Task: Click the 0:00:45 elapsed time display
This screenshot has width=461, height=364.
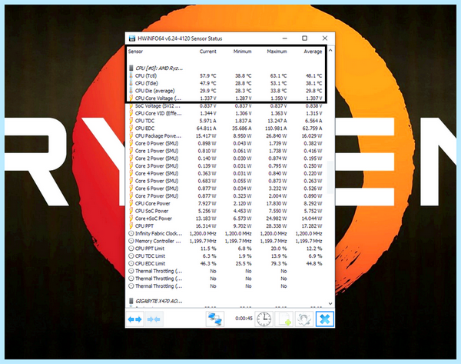Action: 244,319
